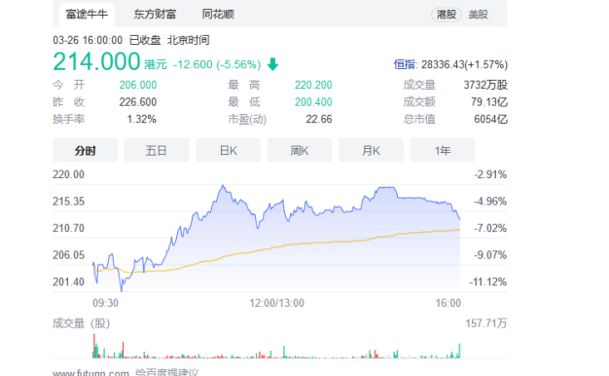This screenshot has width=609, height=376.
Task: Click the 最低 value 200.400
Action: (313, 102)
